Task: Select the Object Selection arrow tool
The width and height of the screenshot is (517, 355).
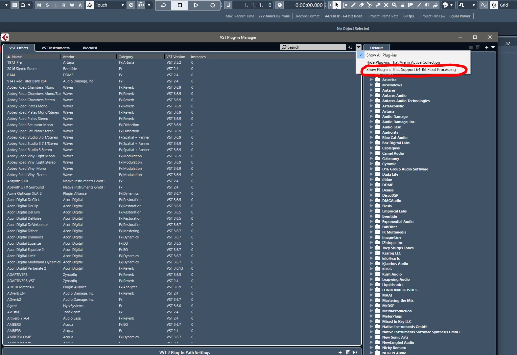Action: [337, 5]
